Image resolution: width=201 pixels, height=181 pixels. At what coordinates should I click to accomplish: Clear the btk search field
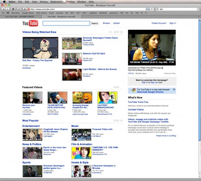[198, 9]
